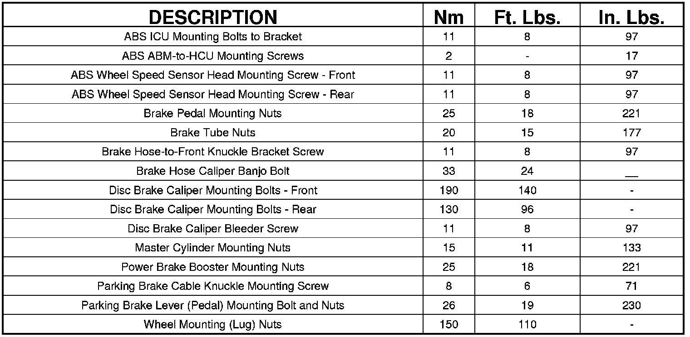690x337 pixels.
Task: Select the Brake Tube Nuts description cell
Action: (212, 133)
